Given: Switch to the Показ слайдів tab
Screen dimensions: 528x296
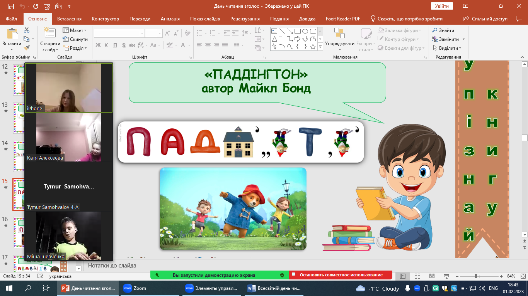Looking at the screenshot, I should [x=205, y=19].
